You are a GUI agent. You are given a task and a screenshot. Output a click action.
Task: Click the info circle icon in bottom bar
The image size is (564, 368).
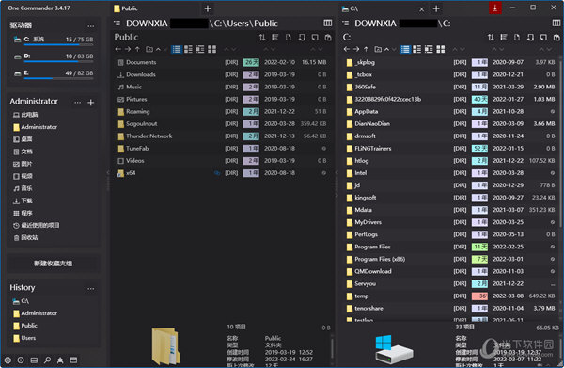(x=21, y=360)
